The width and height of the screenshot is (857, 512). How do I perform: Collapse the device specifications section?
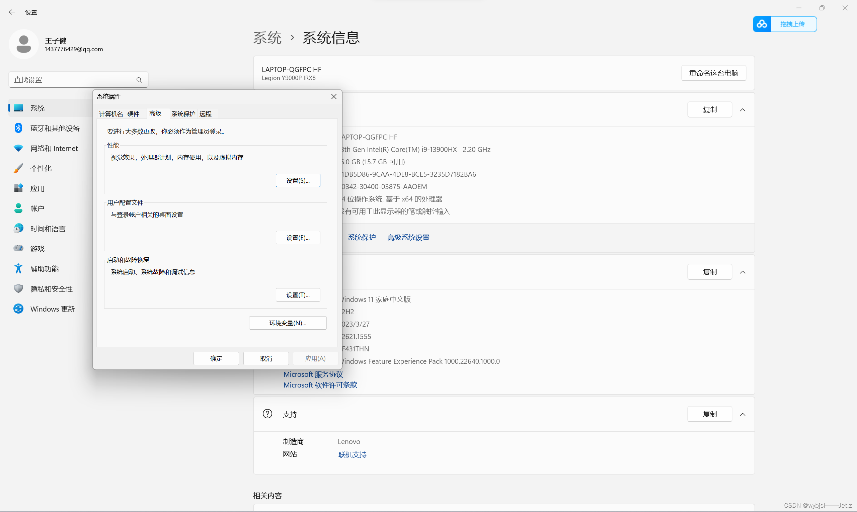point(743,110)
